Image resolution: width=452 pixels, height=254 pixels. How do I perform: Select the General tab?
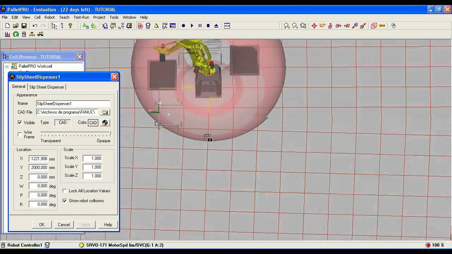(19, 86)
